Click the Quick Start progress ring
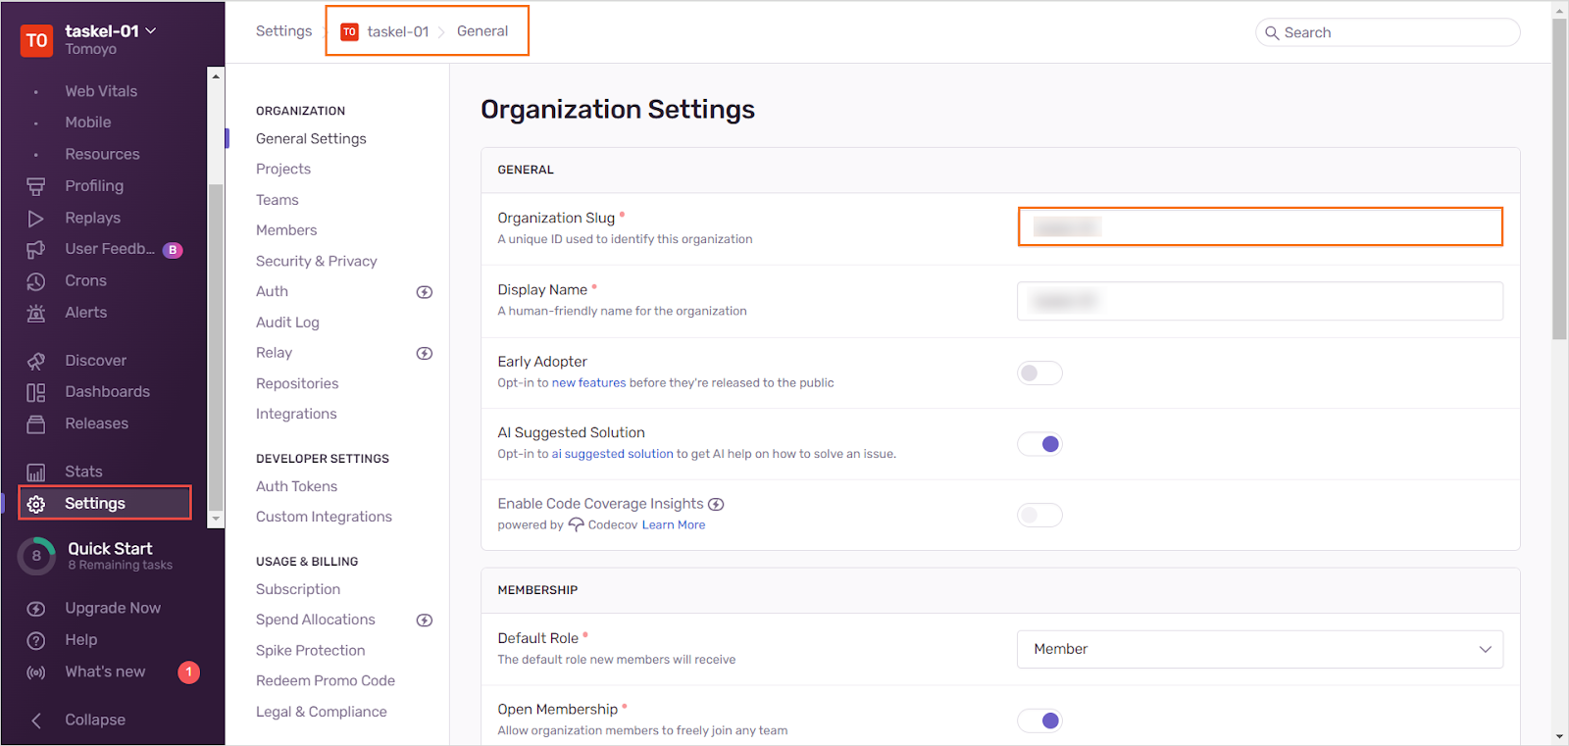1569x746 pixels. [x=37, y=556]
